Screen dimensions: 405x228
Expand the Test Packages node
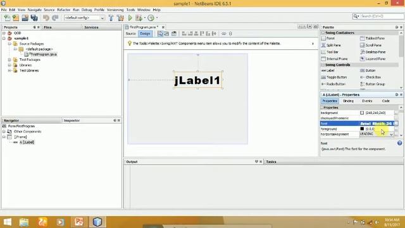9,60
